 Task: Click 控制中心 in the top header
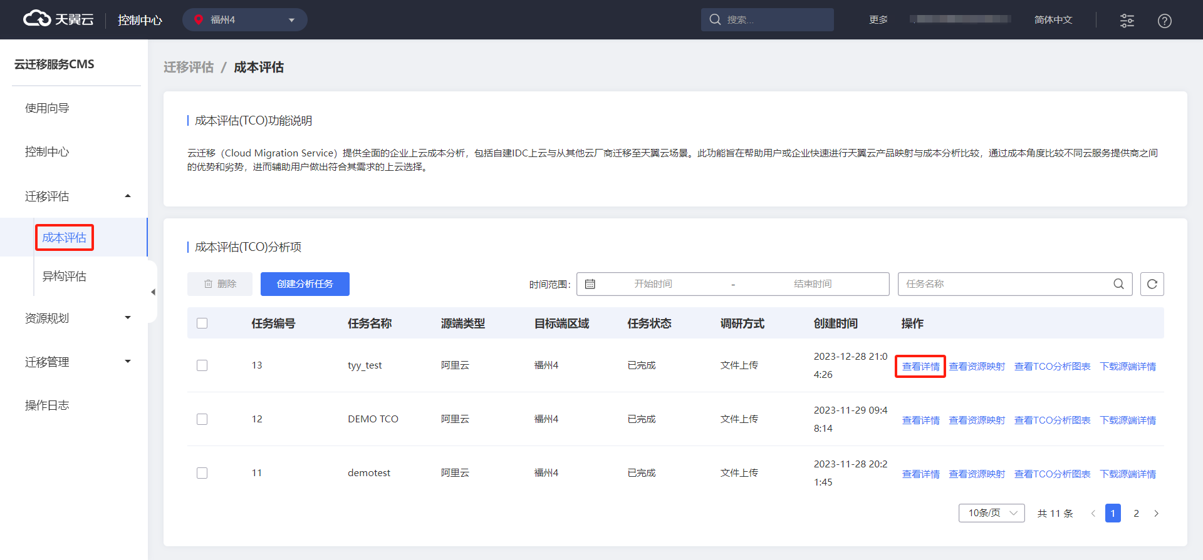pos(140,20)
